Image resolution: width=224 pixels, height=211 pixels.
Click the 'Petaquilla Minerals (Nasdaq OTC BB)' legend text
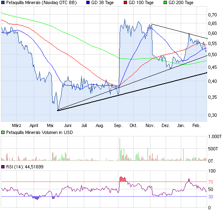[x=42, y=2]
